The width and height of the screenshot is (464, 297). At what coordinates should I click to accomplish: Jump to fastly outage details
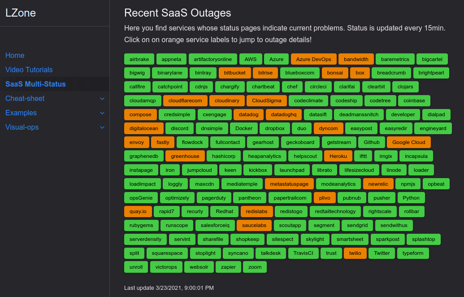163,142
